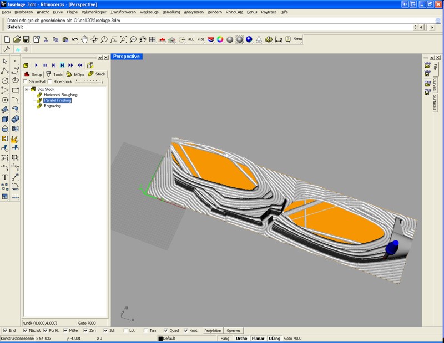
Task: Activate the Pan hand tool
Action: 84,39
